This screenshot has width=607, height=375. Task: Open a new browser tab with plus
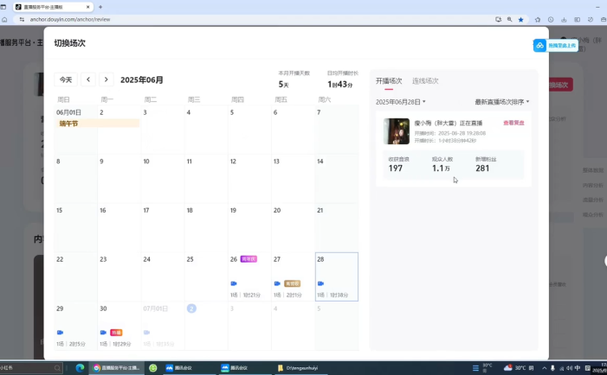[100, 7]
